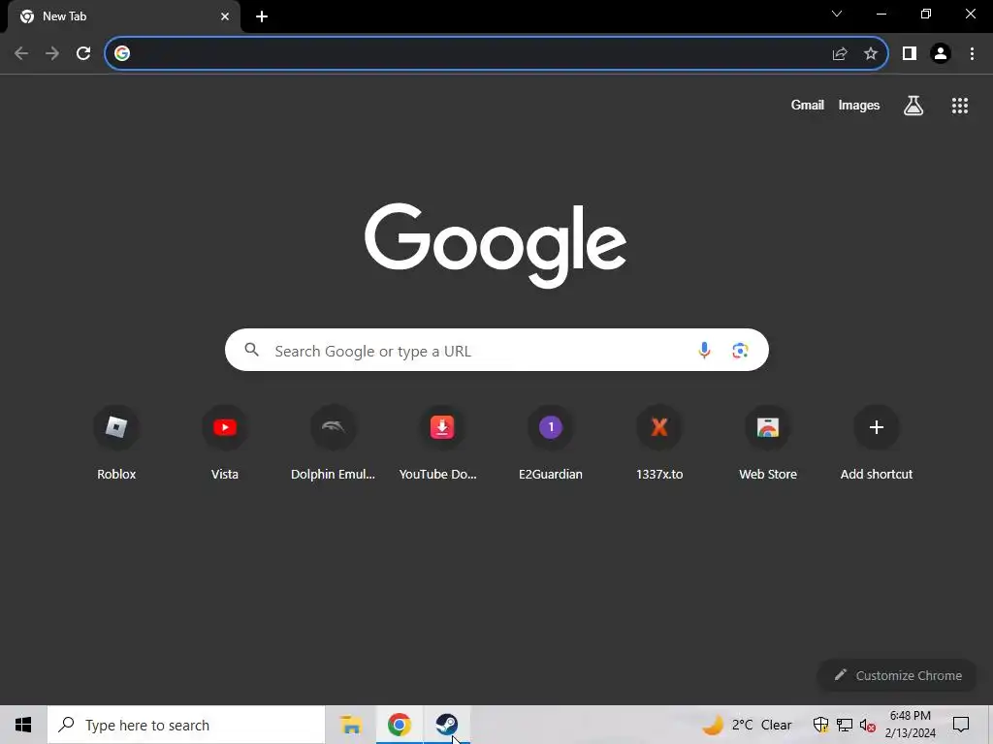
Task: Click the magnifier icon in Google search box
Action: point(252,349)
